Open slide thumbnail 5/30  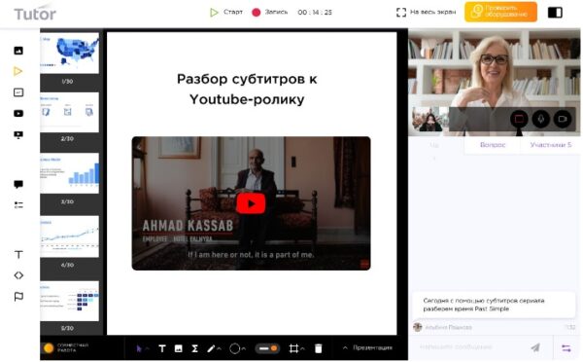pos(70,301)
